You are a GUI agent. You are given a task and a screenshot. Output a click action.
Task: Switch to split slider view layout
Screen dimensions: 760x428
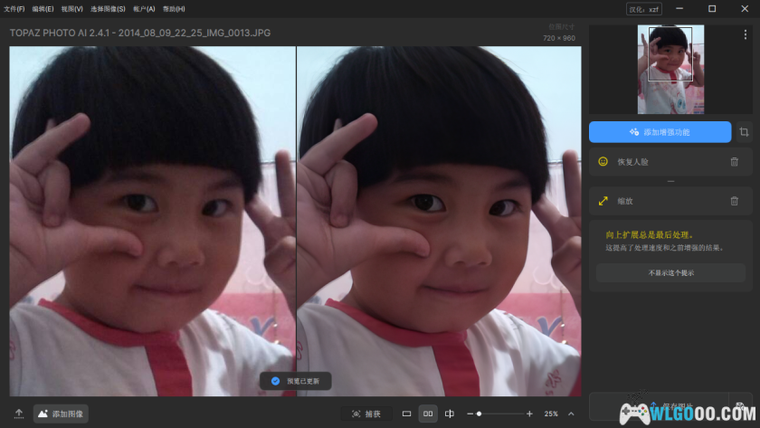point(450,414)
